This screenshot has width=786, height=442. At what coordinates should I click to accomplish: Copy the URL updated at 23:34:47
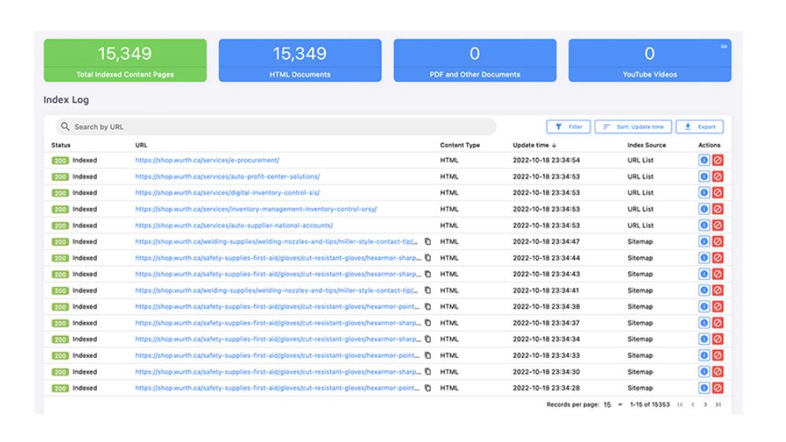428,241
